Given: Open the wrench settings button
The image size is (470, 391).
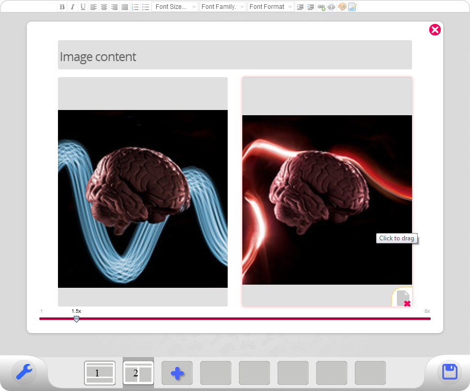Looking at the screenshot, I should (x=24, y=372).
